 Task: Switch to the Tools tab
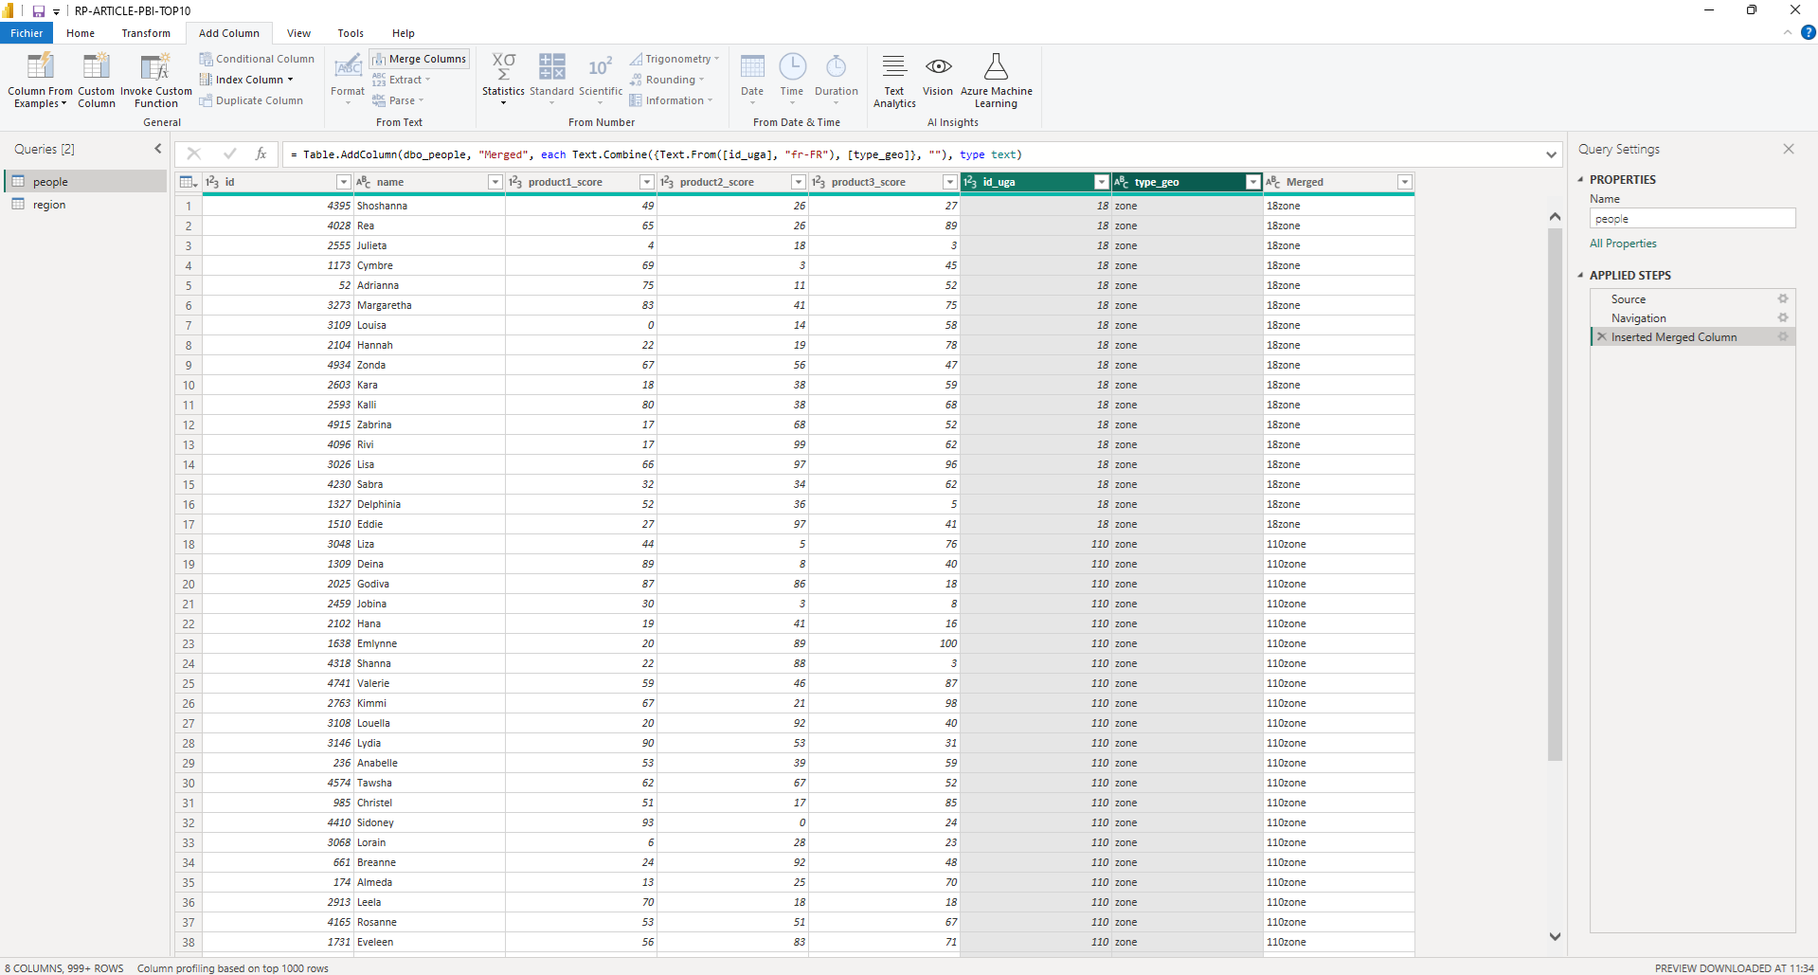point(351,33)
